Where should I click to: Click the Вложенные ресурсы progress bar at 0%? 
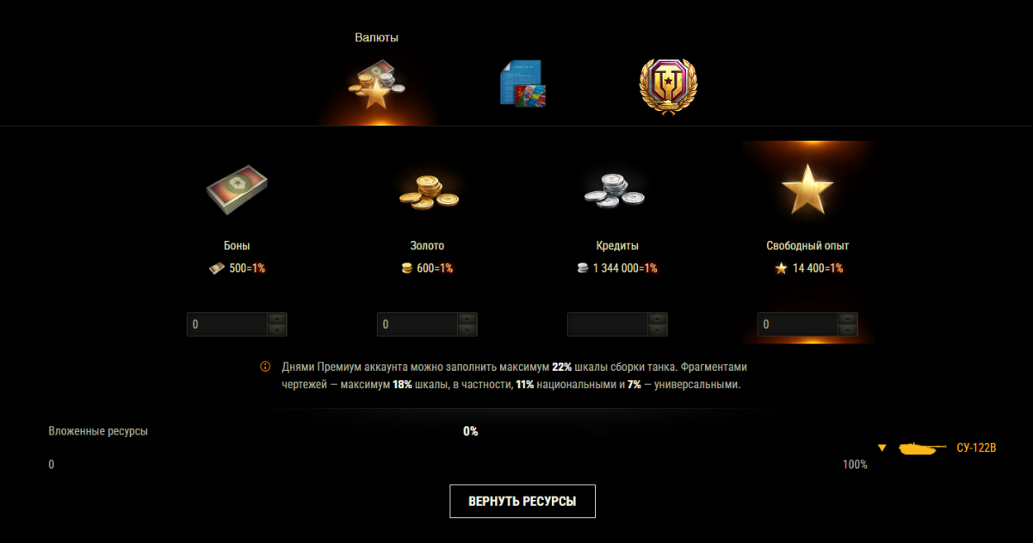point(457,448)
